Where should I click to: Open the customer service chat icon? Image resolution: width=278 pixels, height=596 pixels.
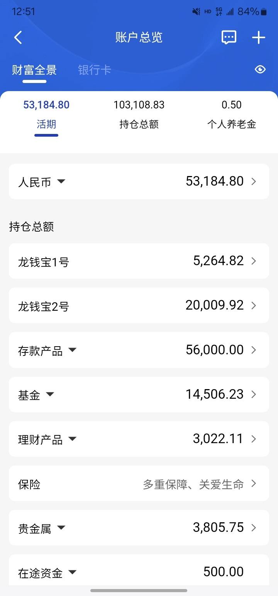tap(229, 37)
